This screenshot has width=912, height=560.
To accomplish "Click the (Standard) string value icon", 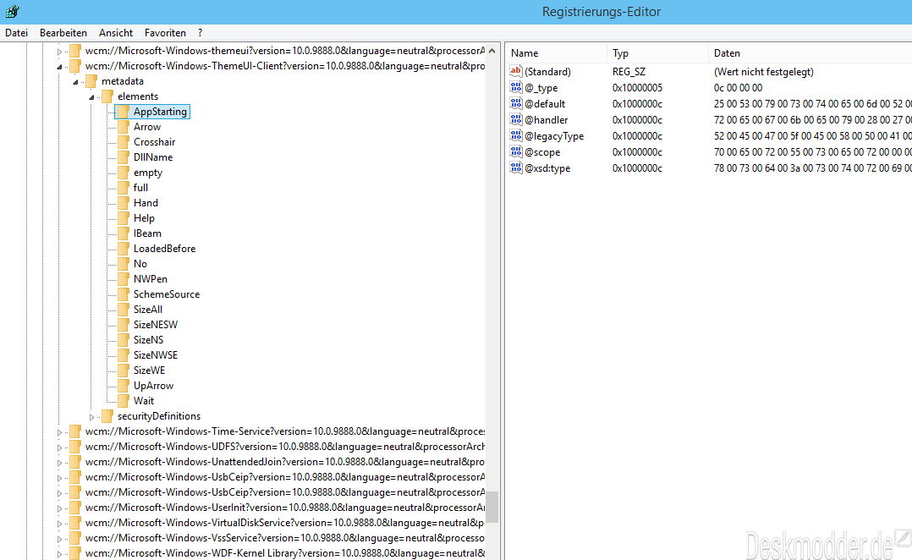I will point(516,71).
